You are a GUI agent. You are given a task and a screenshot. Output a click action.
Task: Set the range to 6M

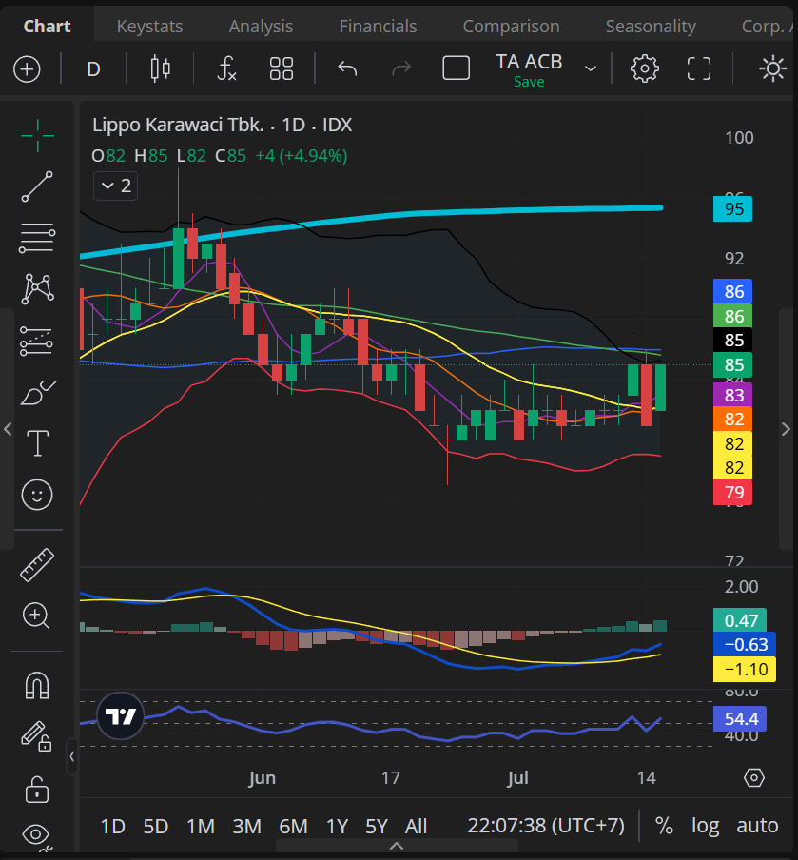(293, 826)
